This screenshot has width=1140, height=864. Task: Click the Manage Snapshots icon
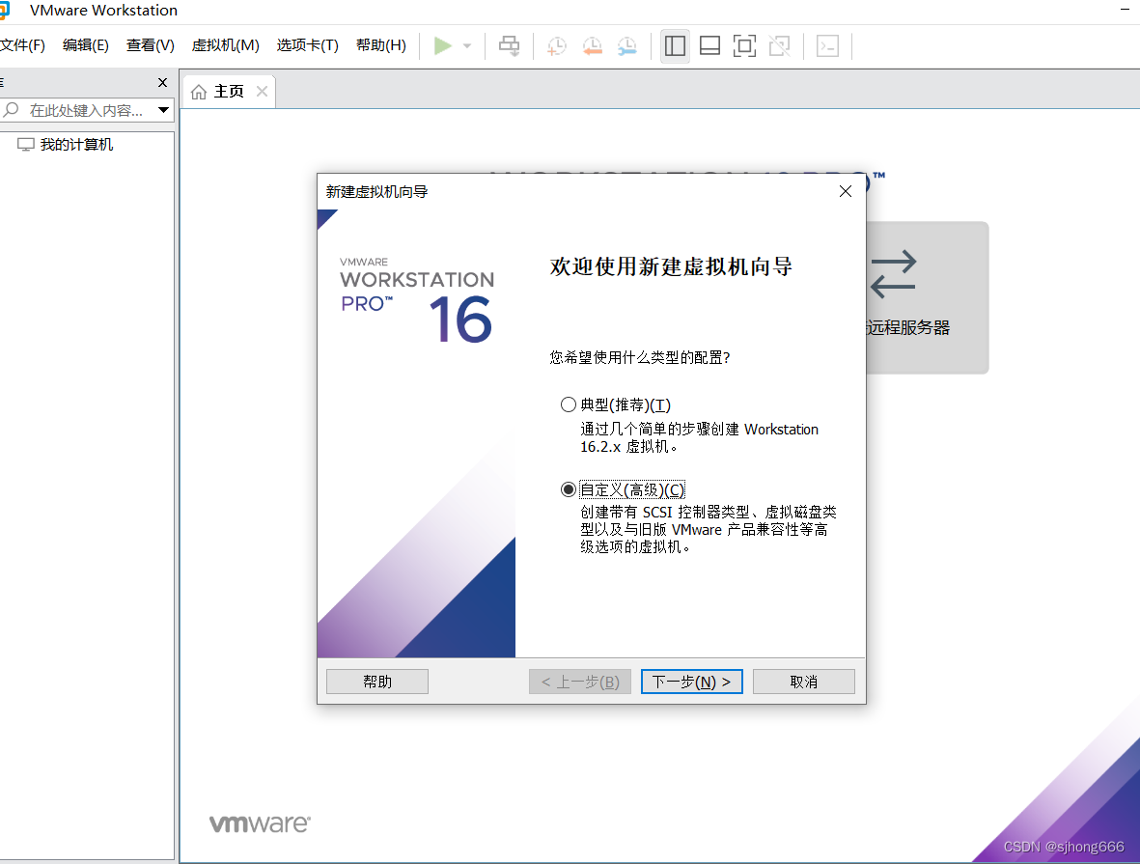tap(626, 45)
